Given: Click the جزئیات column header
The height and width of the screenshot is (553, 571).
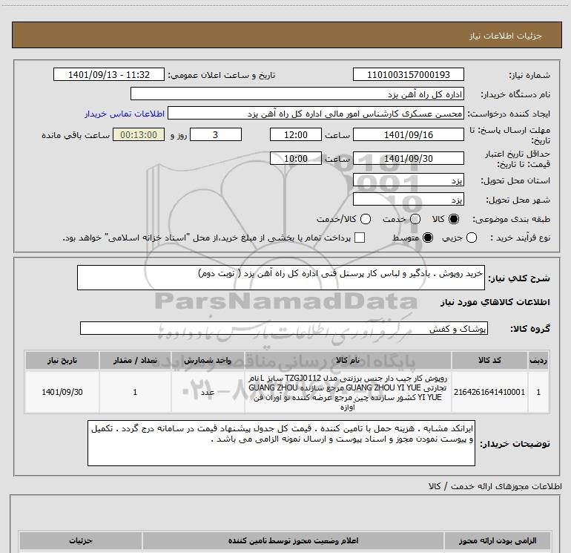Looking at the screenshot, I should [81, 540].
